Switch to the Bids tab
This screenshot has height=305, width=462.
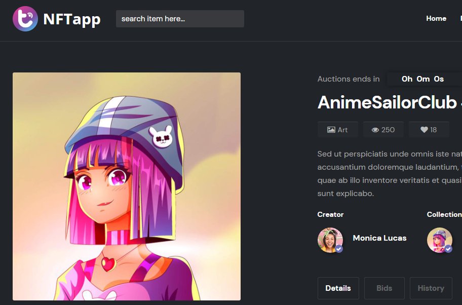coord(384,288)
